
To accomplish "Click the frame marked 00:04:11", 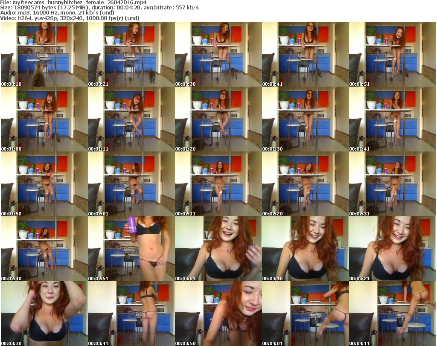I will [x=393, y=314].
